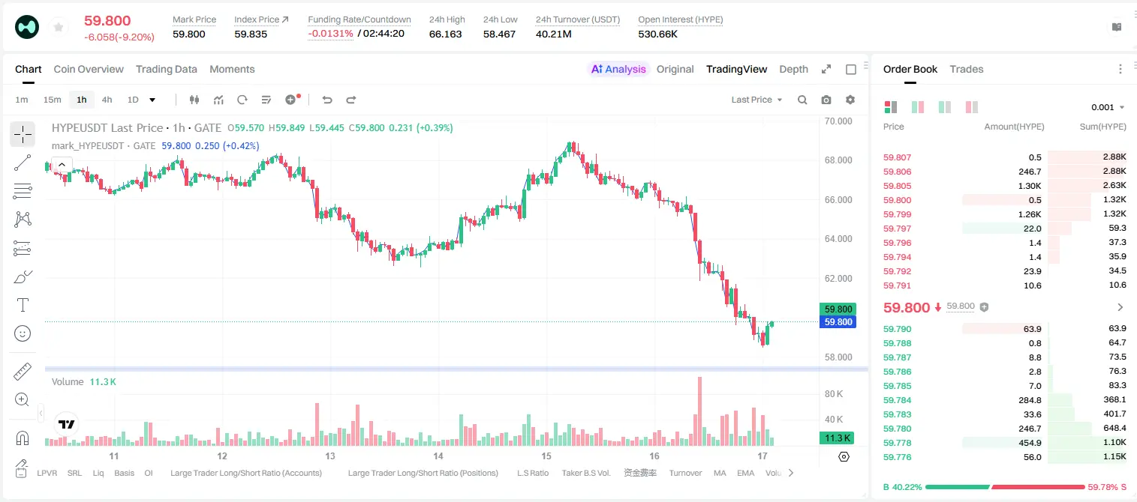Expand chart to fullscreen

pyautogui.click(x=826, y=69)
